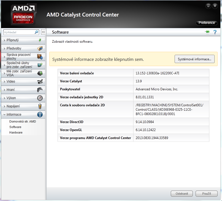222x201 pixels.
Task: Click the search magnifier icon
Action: click(x=36, y=32)
